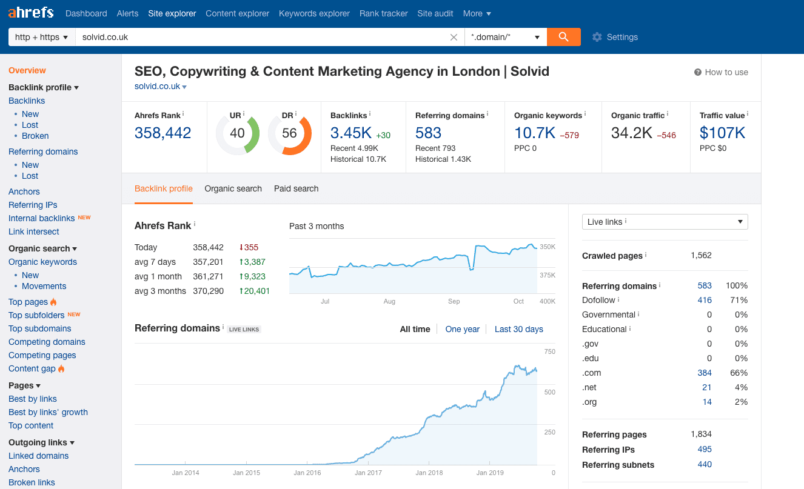This screenshot has height=489, width=804.
Task: Click the info icon beside Dofollow
Action: tap(618, 299)
